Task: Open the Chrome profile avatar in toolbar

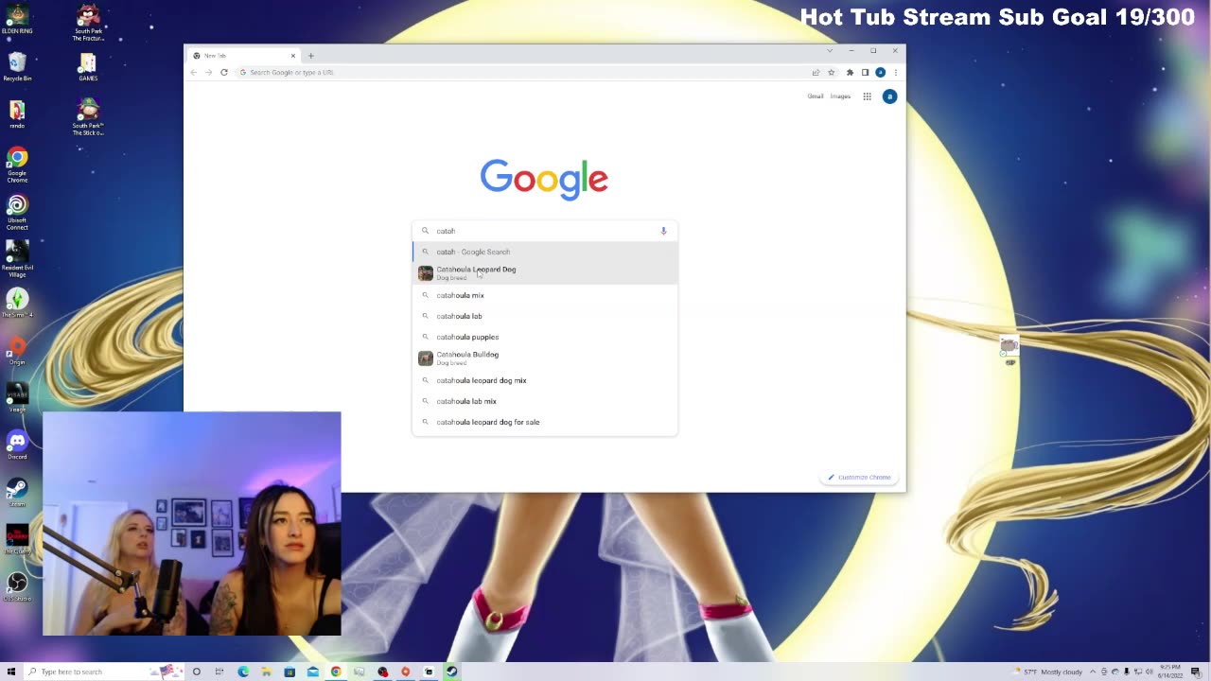Action: pyautogui.click(x=880, y=72)
